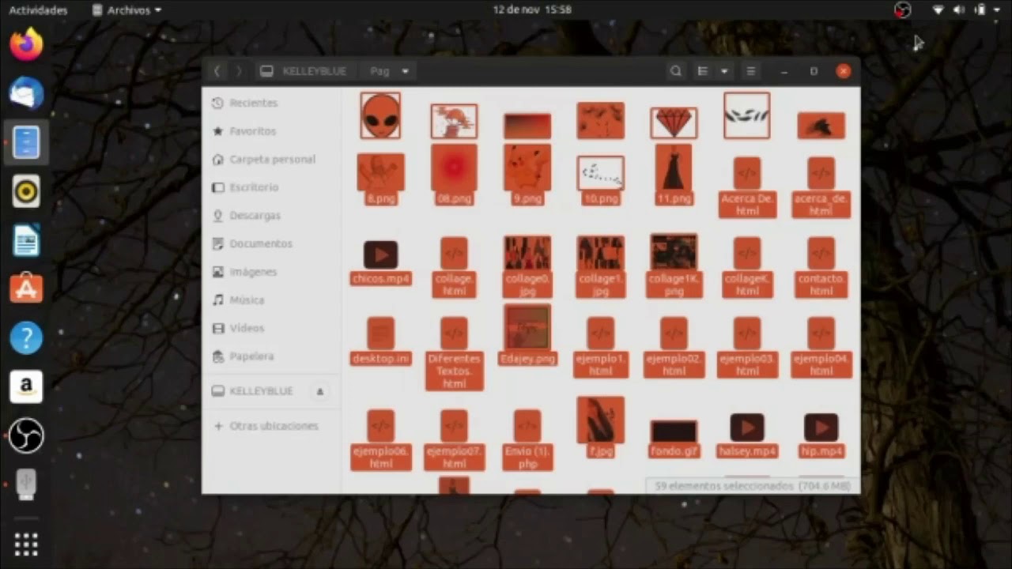Click the "halsey.mp4" file name
Image resolution: width=1012 pixels, height=569 pixels.
[747, 451]
